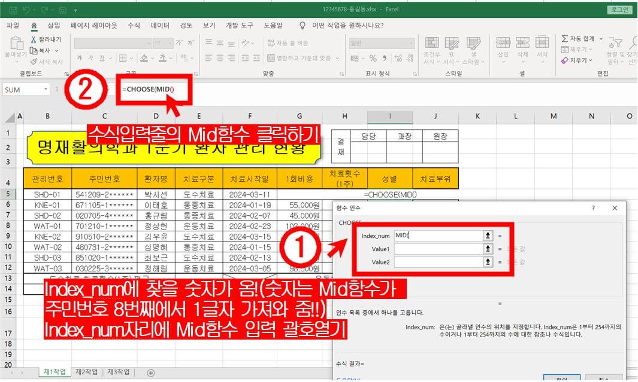The width and height of the screenshot is (638, 382).
Task: Apply the percent style (%) icon
Action: pyautogui.click(x=373, y=58)
